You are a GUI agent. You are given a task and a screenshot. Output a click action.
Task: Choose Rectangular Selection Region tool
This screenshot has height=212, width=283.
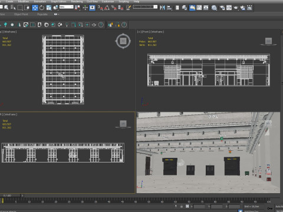20,8
